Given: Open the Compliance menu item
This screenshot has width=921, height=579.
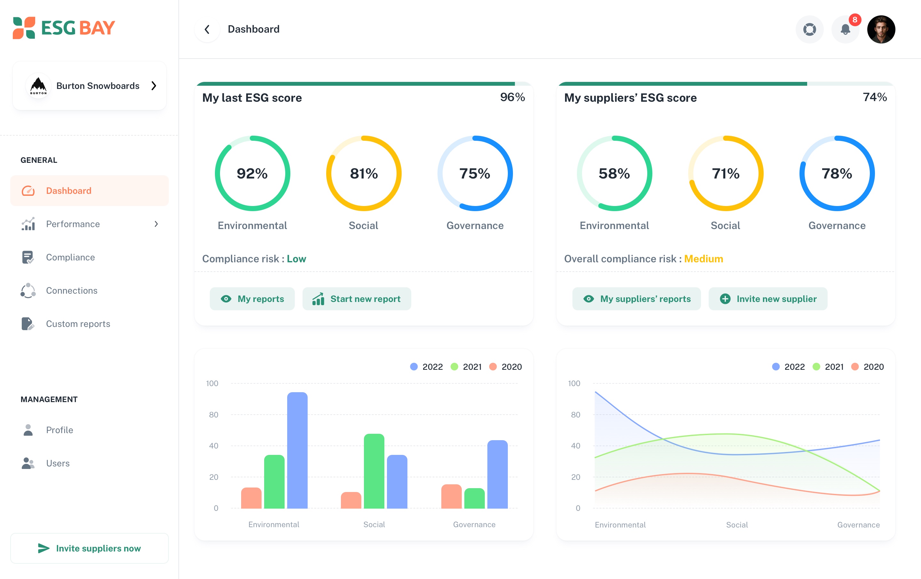Looking at the screenshot, I should [90, 257].
